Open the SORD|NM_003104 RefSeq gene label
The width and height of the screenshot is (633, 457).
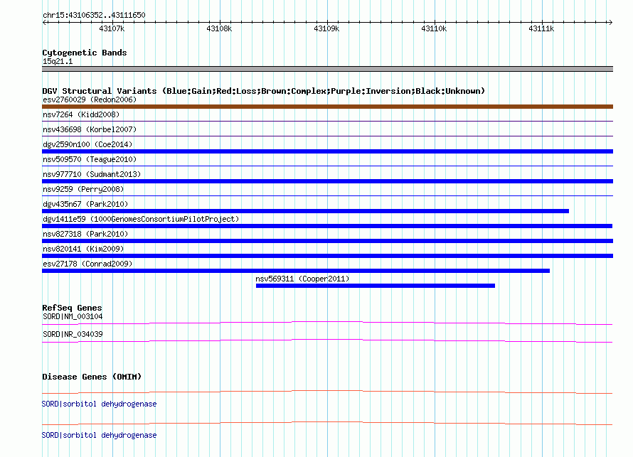point(73,316)
